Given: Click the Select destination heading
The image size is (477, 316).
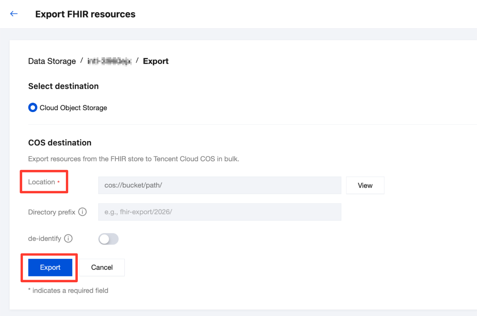Looking at the screenshot, I should (63, 86).
